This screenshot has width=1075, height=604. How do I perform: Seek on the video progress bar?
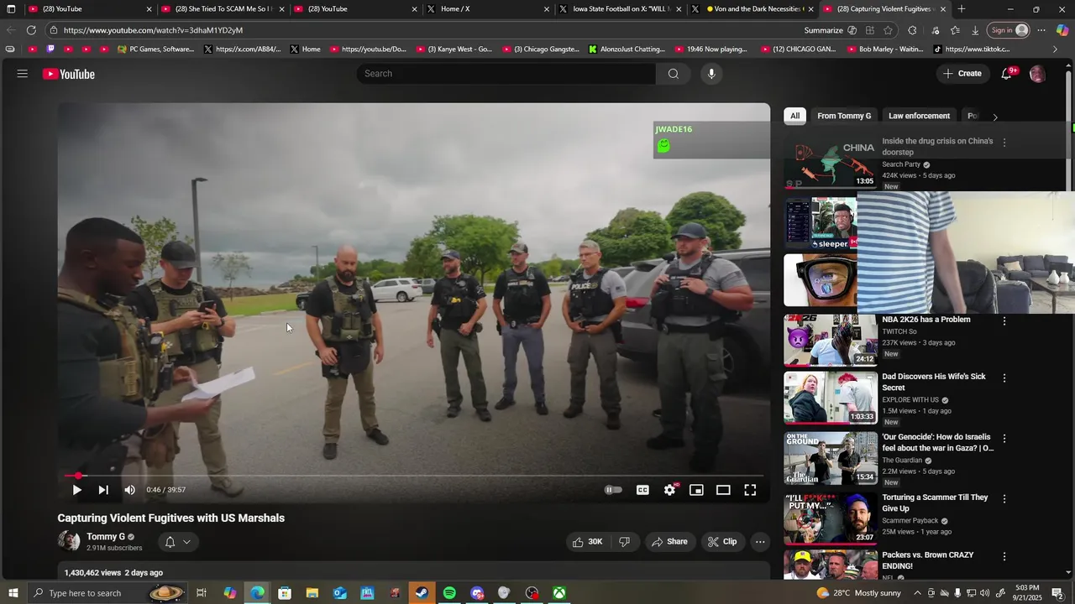coord(414,476)
